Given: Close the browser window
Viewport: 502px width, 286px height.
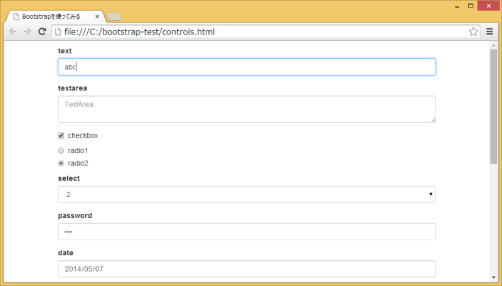Looking at the screenshot, I should [489, 6].
